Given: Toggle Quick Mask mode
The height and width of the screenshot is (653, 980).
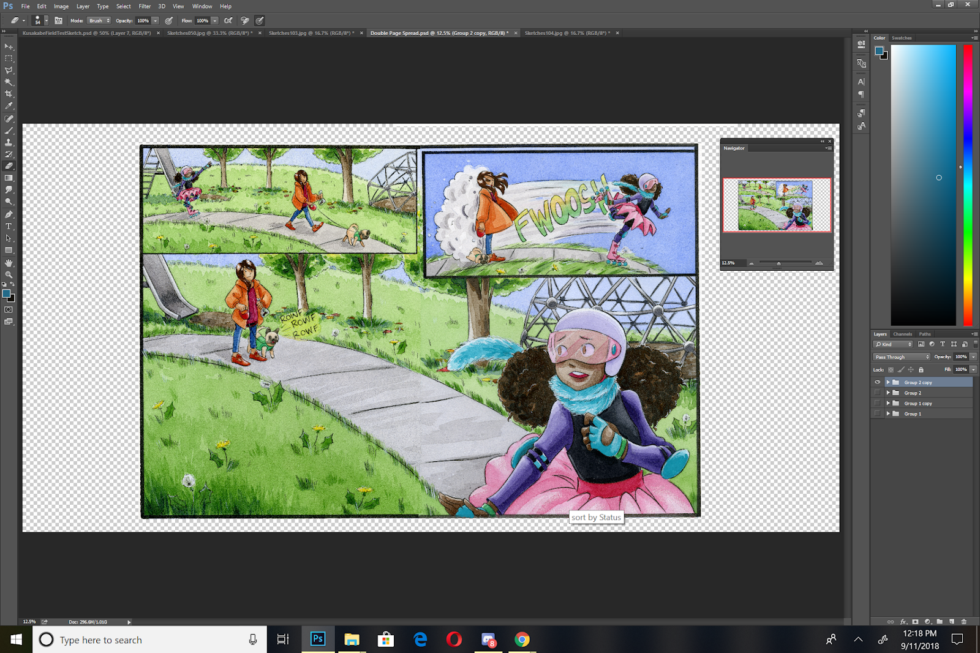Looking at the screenshot, I should pyautogui.click(x=9, y=309).
